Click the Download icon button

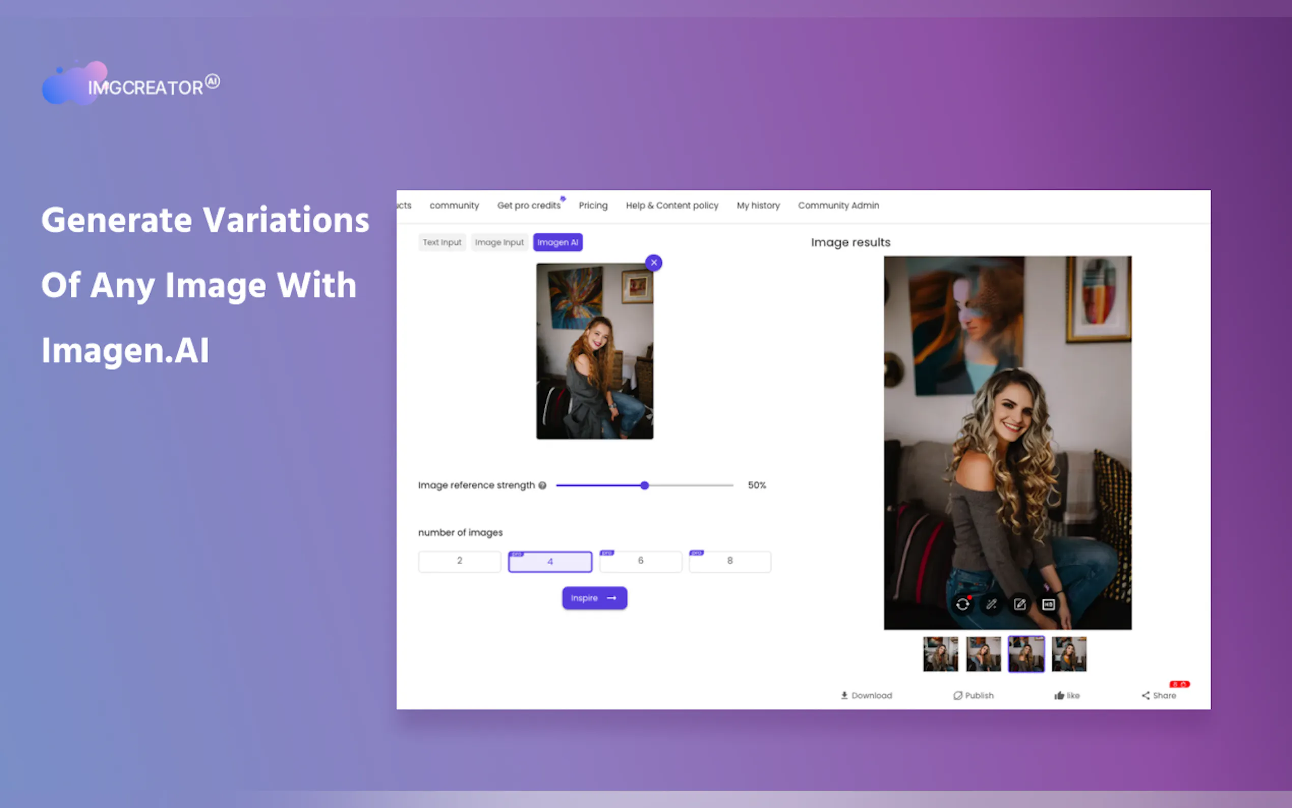866,695
